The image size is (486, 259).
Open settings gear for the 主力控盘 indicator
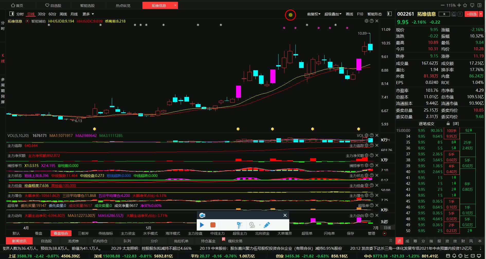click(x=366, y=185)
